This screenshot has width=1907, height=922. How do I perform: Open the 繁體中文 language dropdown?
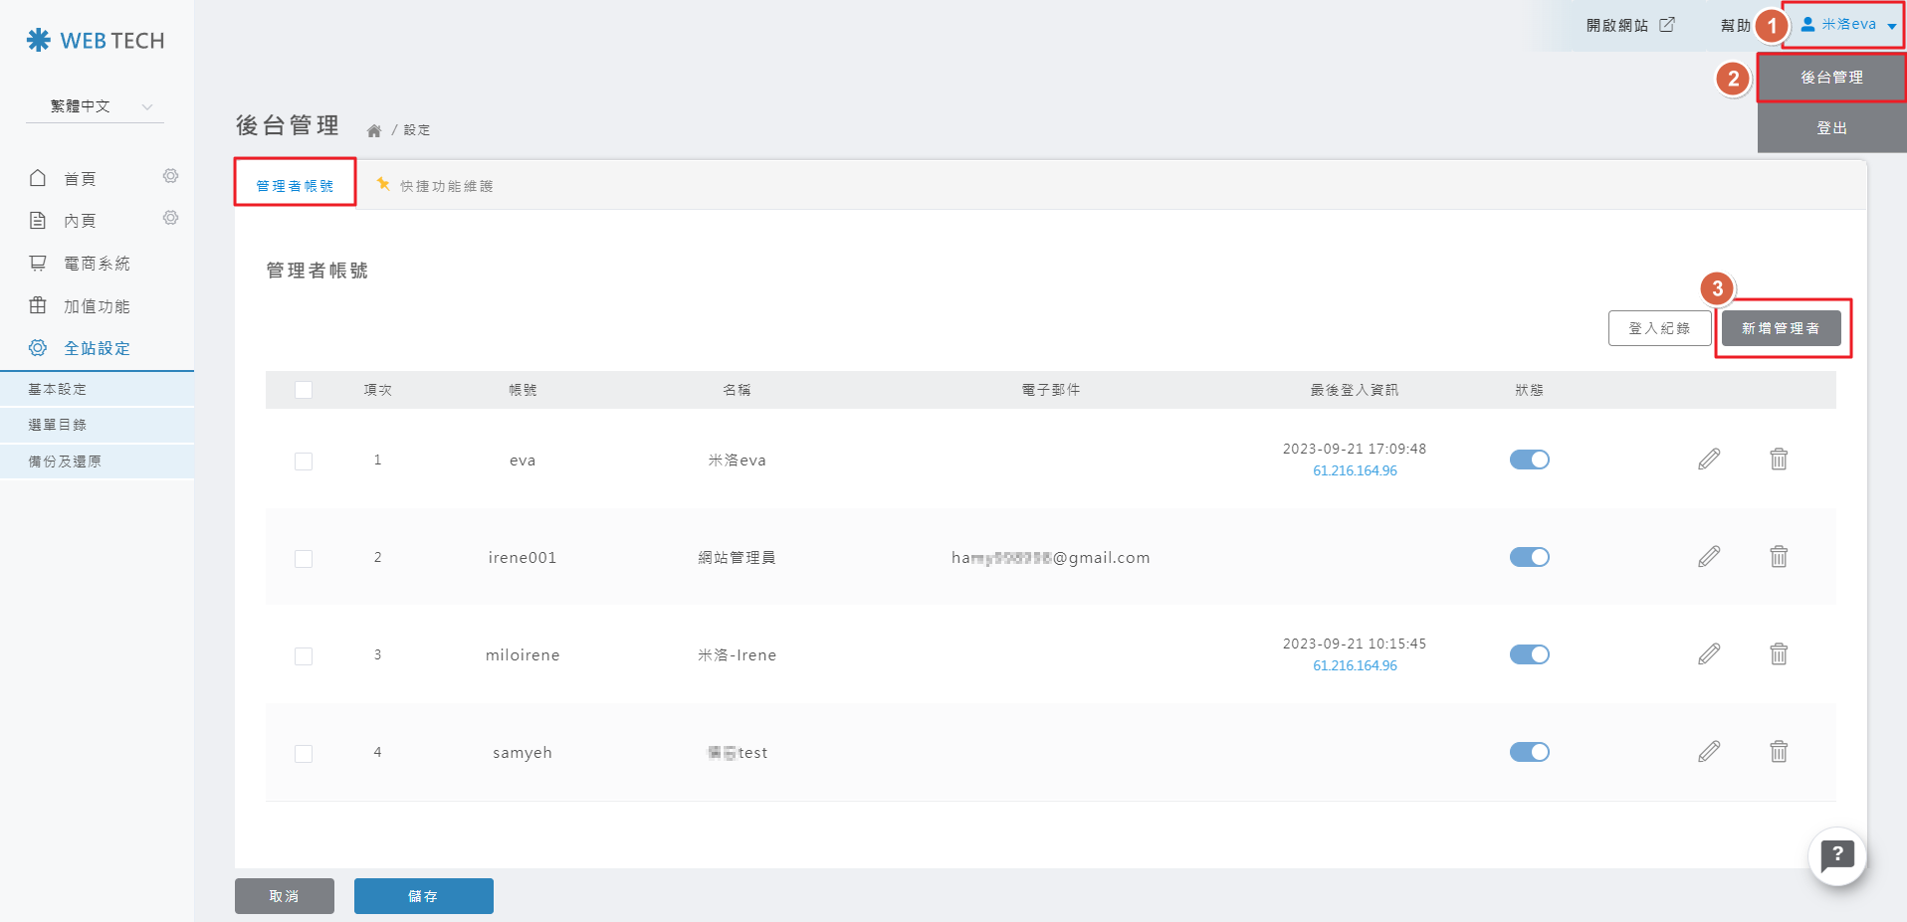click(95, 106)
